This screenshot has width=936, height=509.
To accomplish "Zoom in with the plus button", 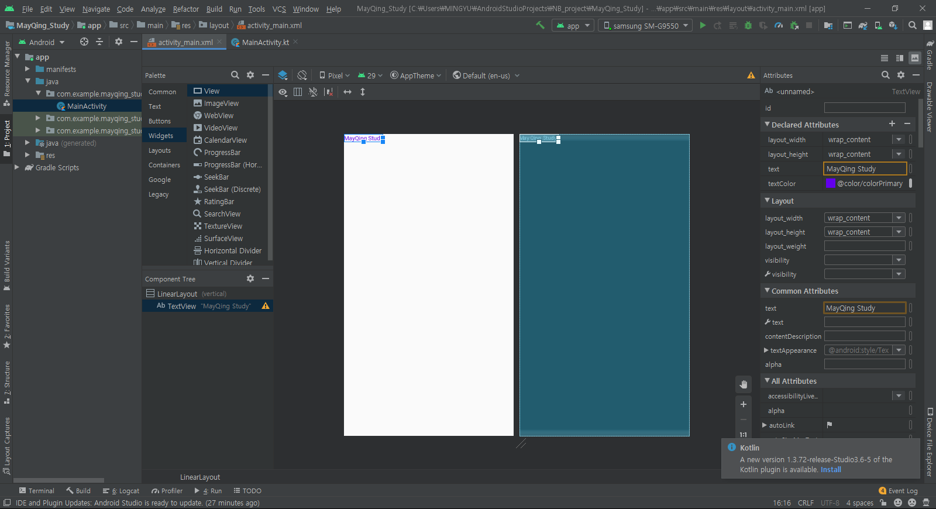I will click(744, 404).
